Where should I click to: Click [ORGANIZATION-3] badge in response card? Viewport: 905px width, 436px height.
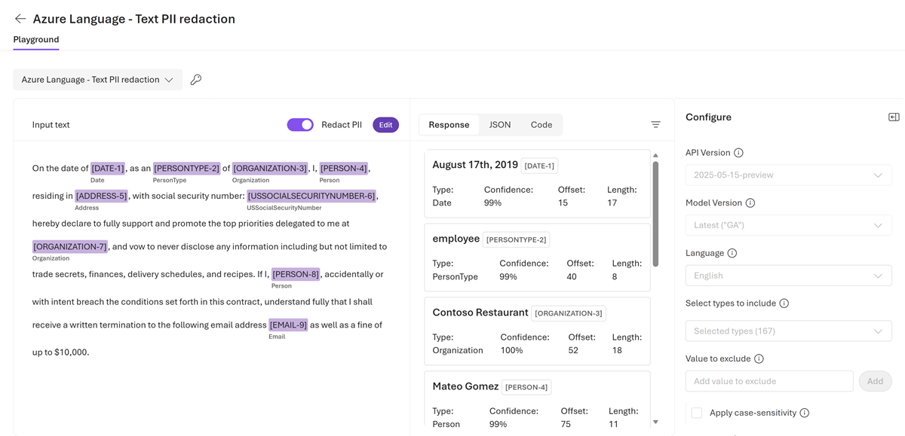(569, 313)
